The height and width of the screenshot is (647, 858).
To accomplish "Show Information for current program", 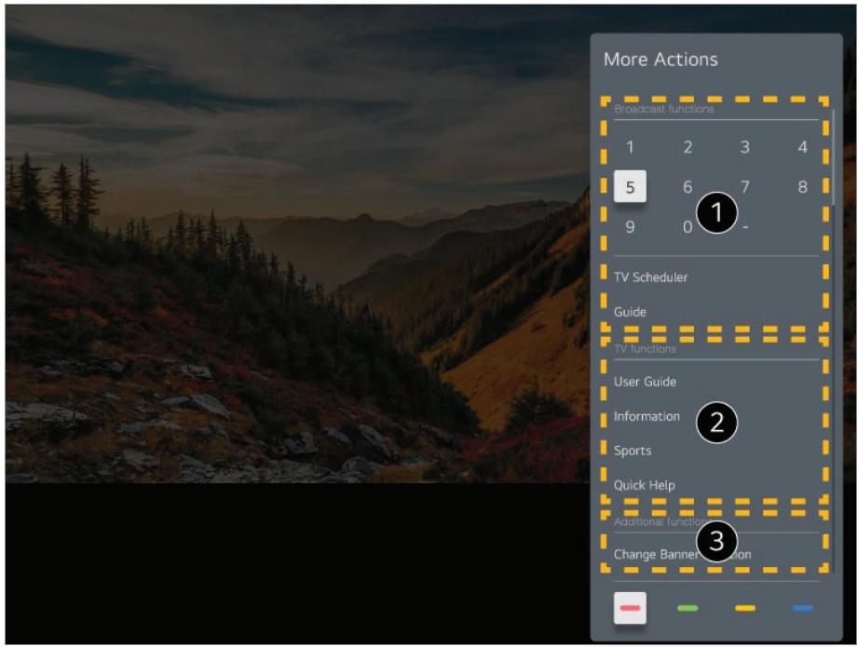I will point(647,416).
